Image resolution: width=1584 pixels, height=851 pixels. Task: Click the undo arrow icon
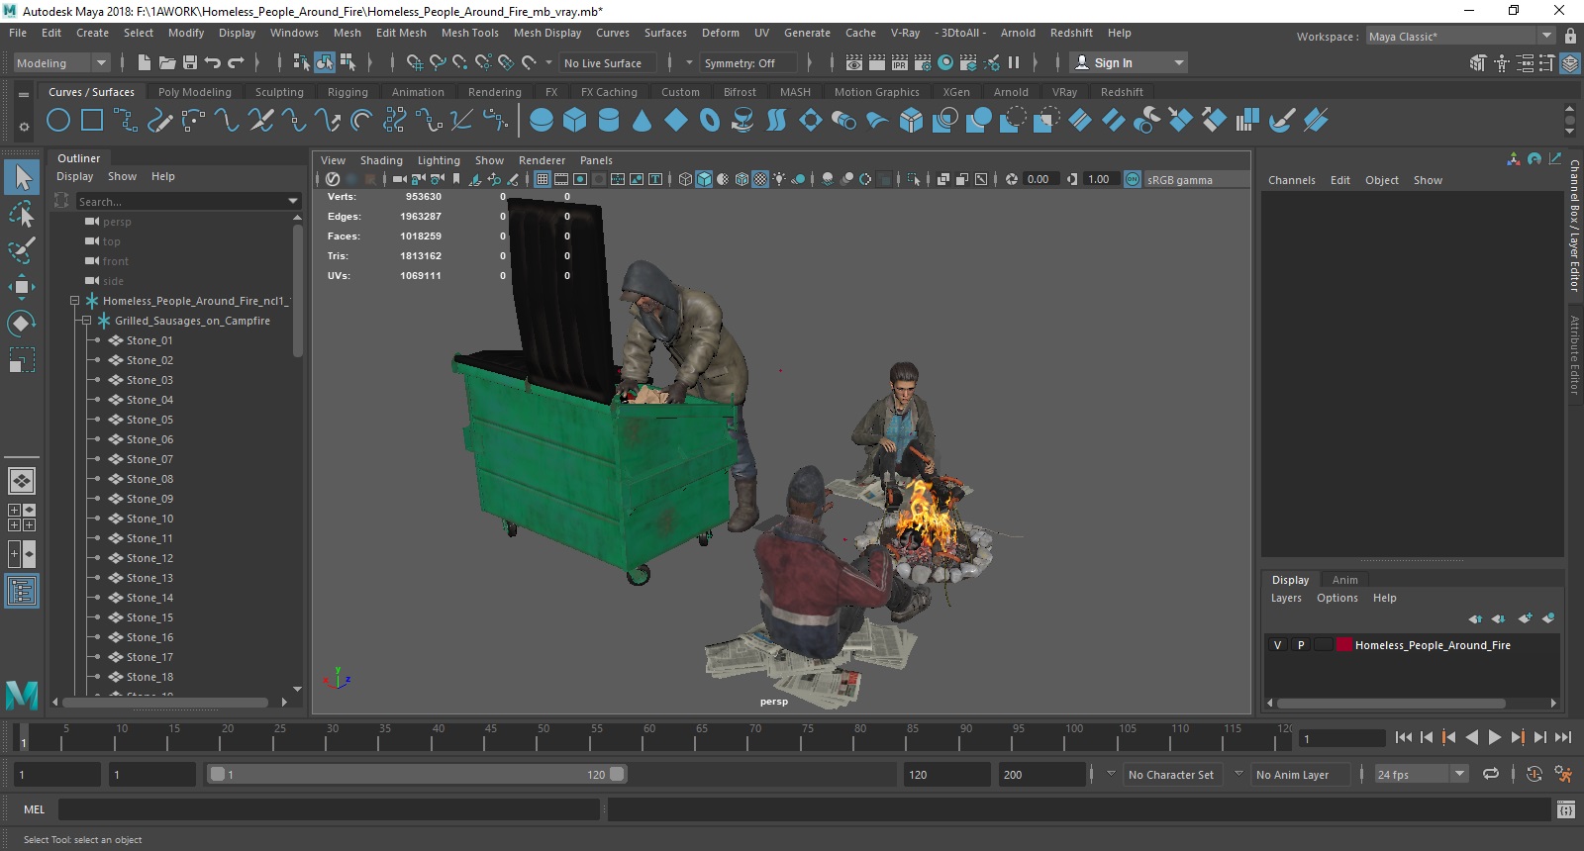213,62
